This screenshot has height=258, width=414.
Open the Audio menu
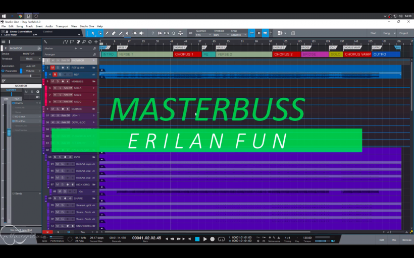pyautogui.click(x=49, y=26)
